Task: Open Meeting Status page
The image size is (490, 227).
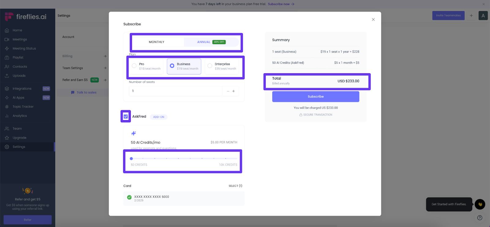Action: [24, 48]
